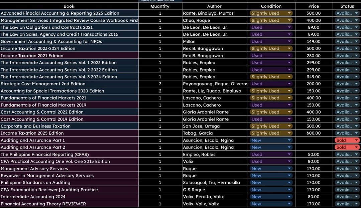Open Sold status dropdown for Auditing and Assurance Part 2
Viewport: 361px width, 208px height.
pos(347,147)
